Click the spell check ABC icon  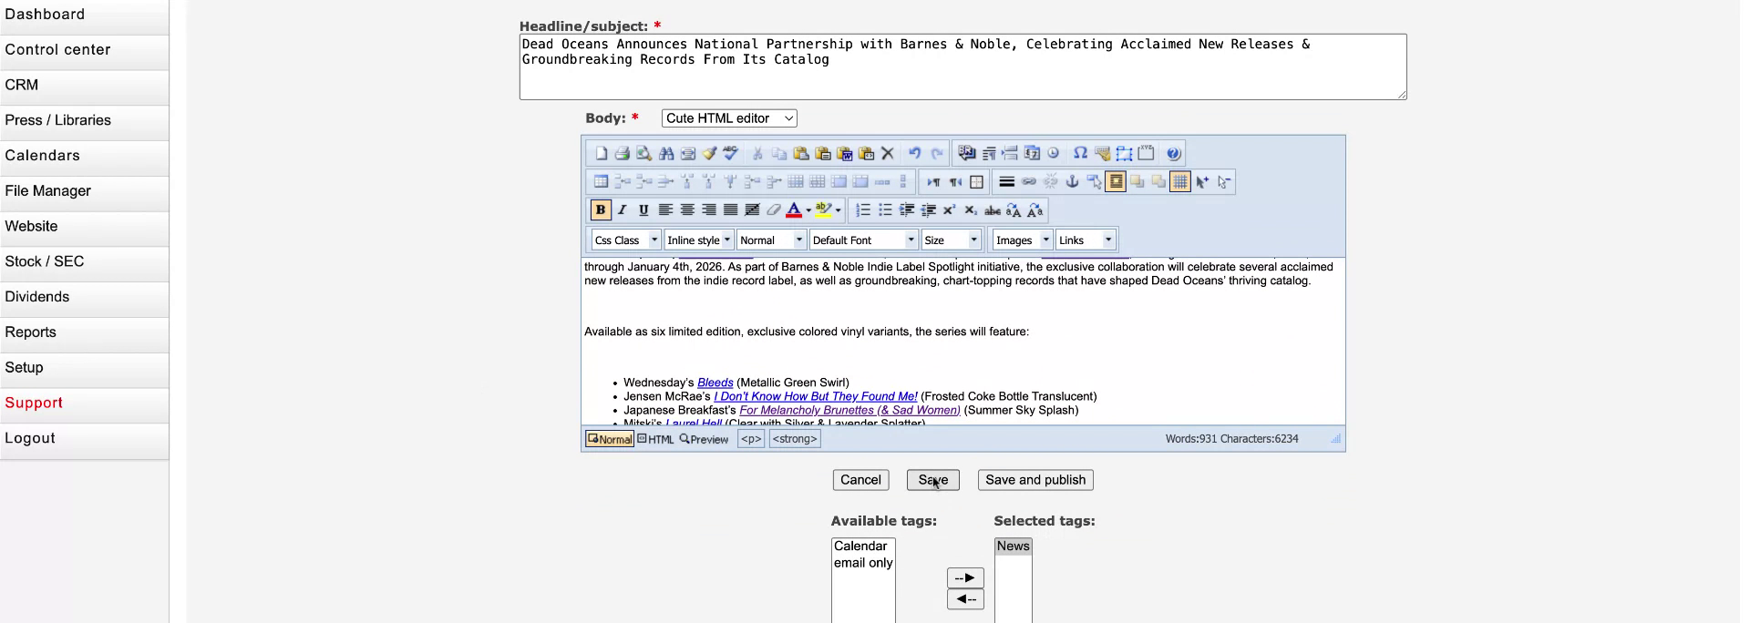[x=731, y=153]
